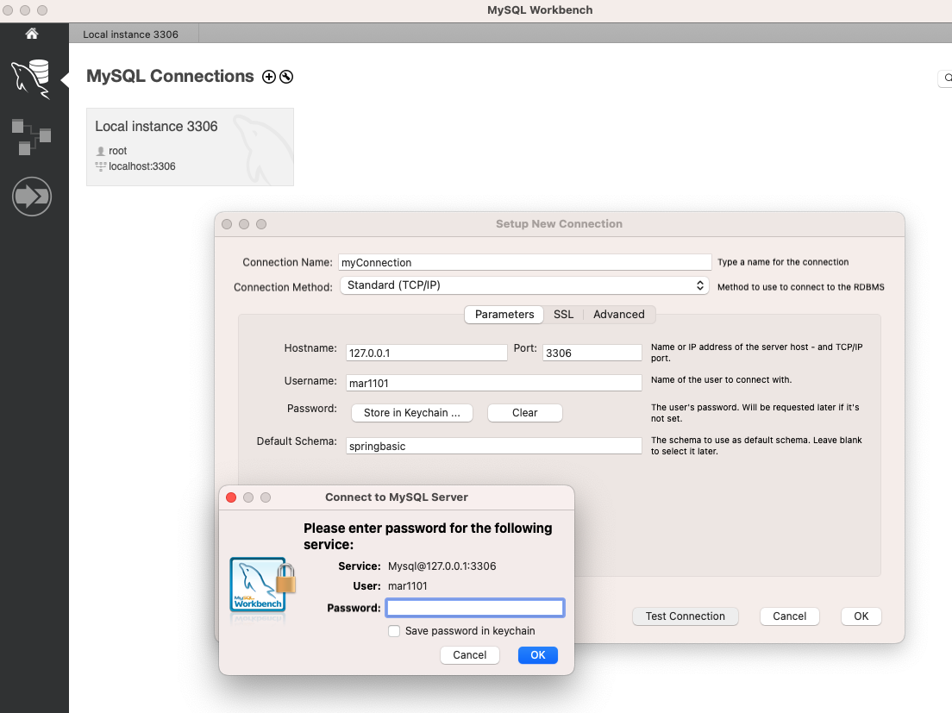Cancel the Setup New Connection dialog

click(789, 616)
